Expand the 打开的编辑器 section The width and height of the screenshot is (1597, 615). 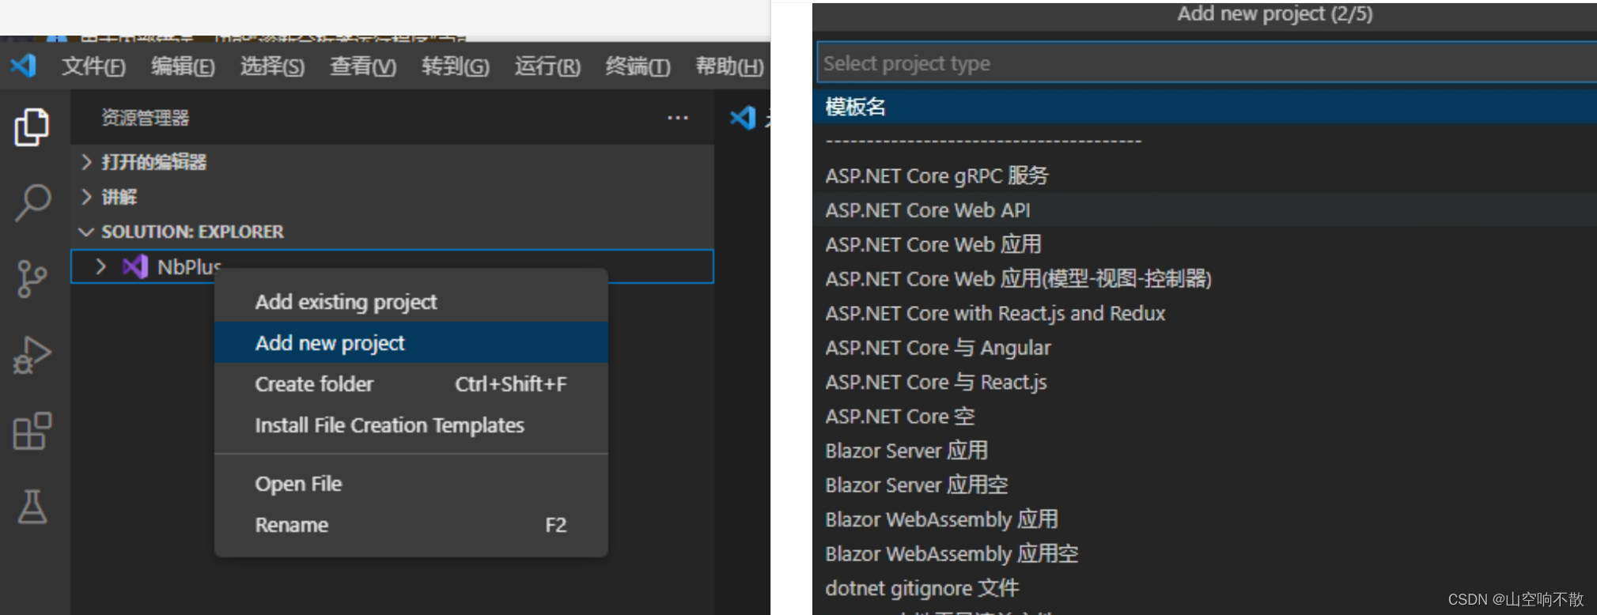coord(86,162)
